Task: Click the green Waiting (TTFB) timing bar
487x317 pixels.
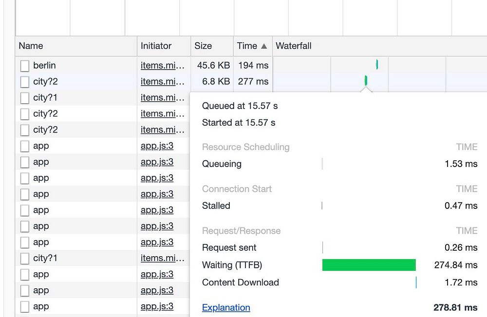Action: [x=369, y=265]
